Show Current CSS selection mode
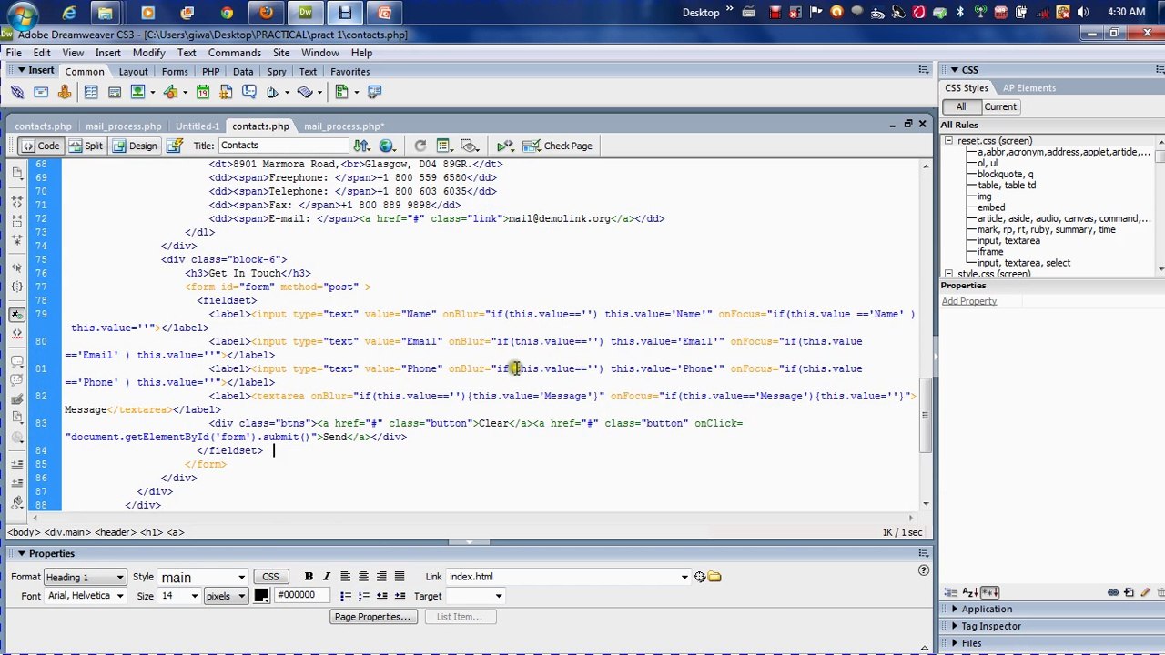 [x=999, y=106]
